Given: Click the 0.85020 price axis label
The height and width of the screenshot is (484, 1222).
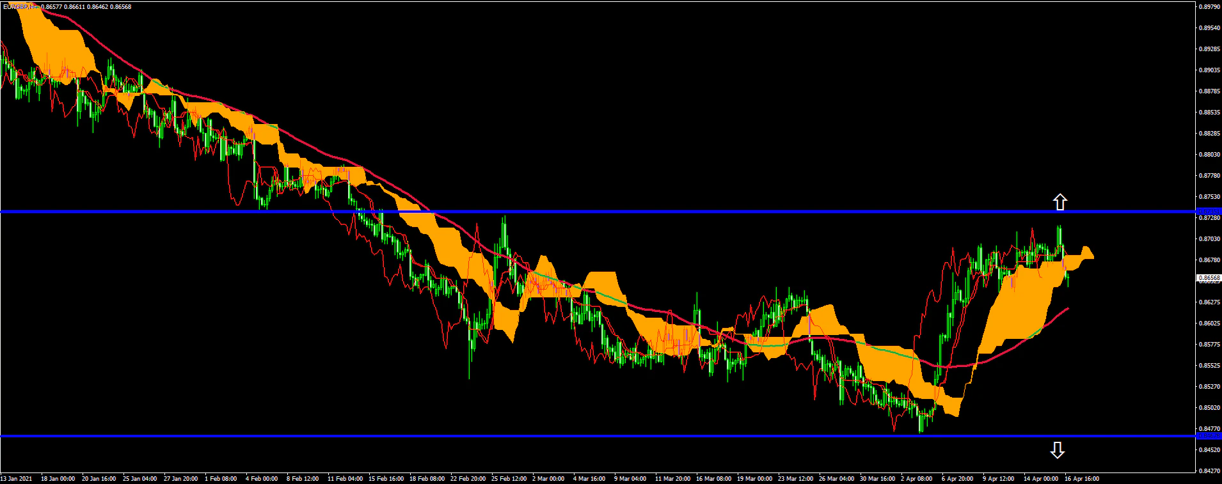Looking at the screenshot, I should point(1209,408).
